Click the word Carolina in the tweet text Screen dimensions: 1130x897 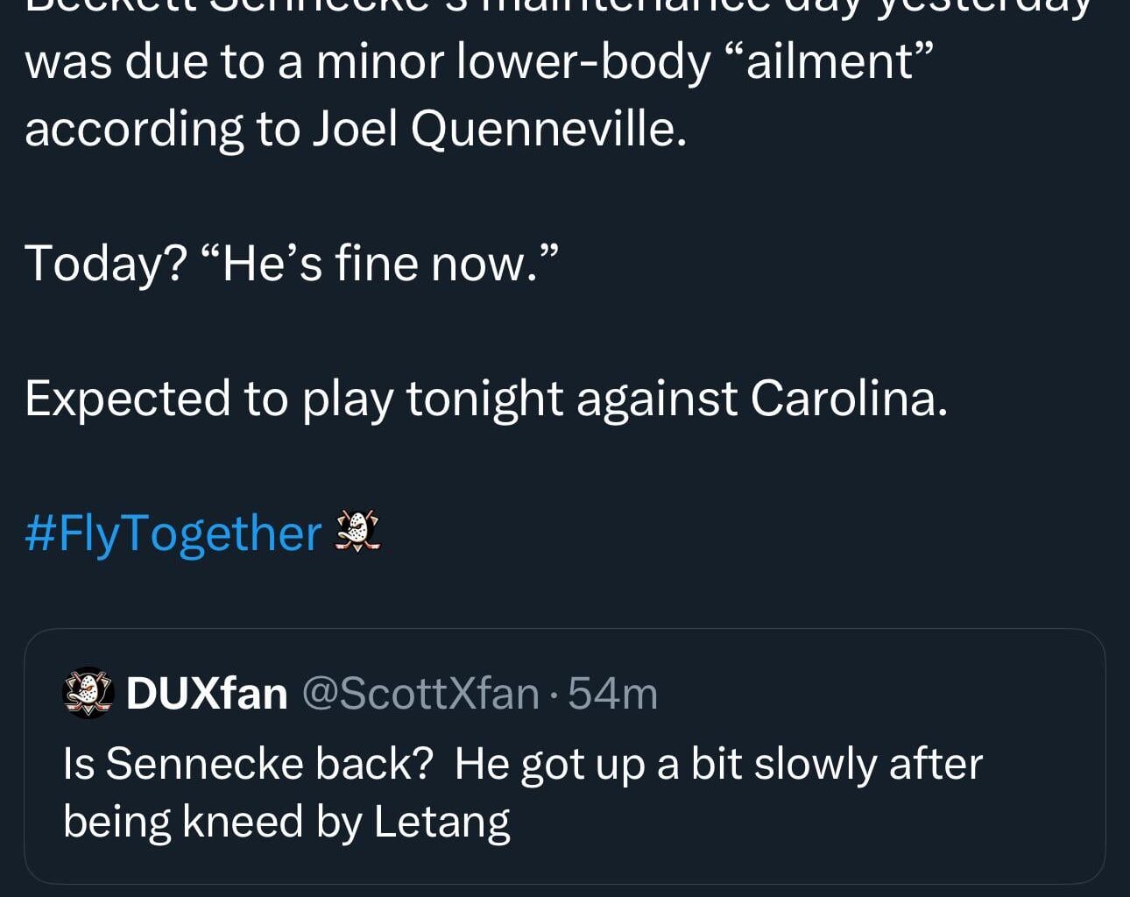click(x=844, y=397)
